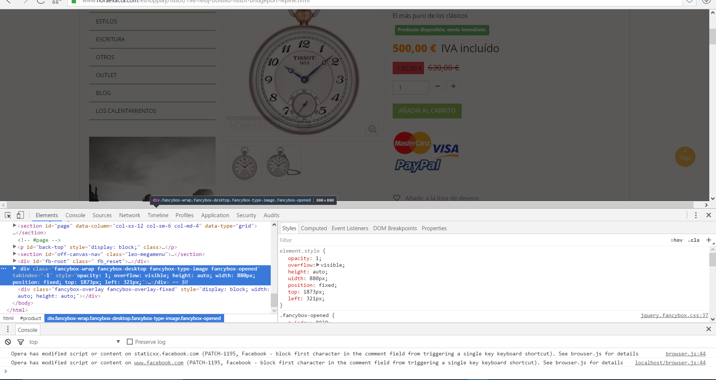Open the ESCRITURA category link
Screen dimensions: 716x380
tap(110, 39)
